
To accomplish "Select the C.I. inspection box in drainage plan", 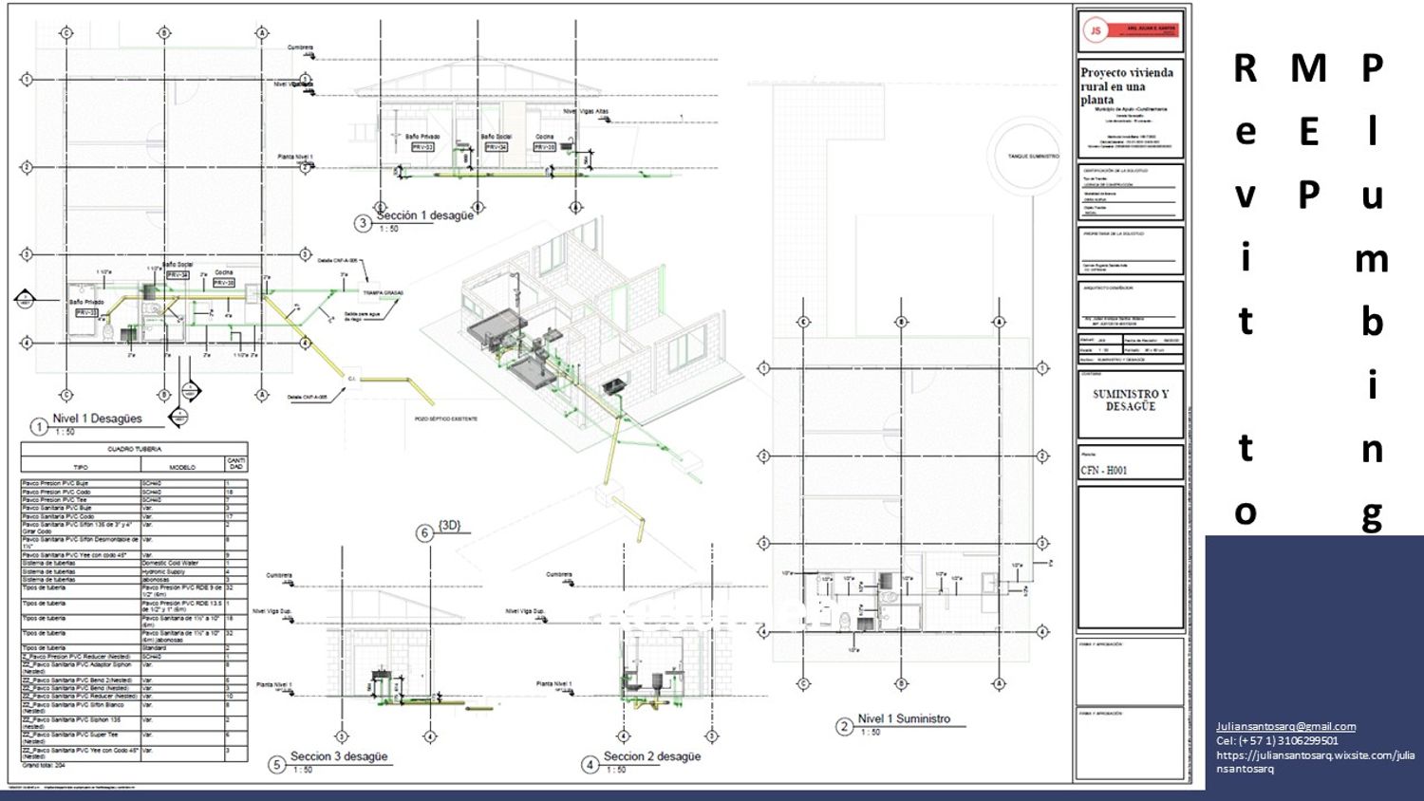I will (x=351, y=379).
